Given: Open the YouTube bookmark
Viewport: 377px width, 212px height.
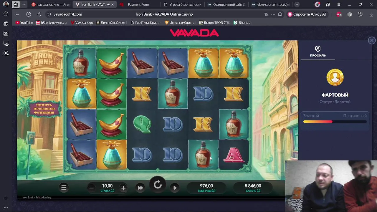Looking at the screenshot, I should click(x=24, y=22).
